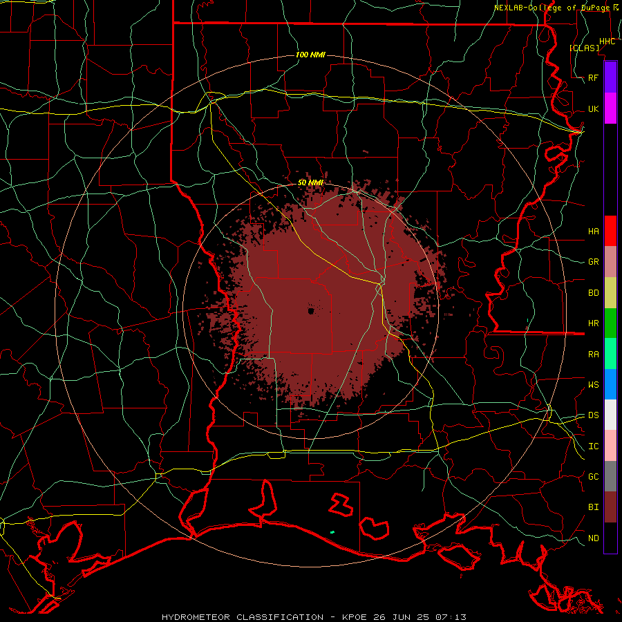Click the DS white legend swatch
The image size is (622, 622).
click(610, 415)
